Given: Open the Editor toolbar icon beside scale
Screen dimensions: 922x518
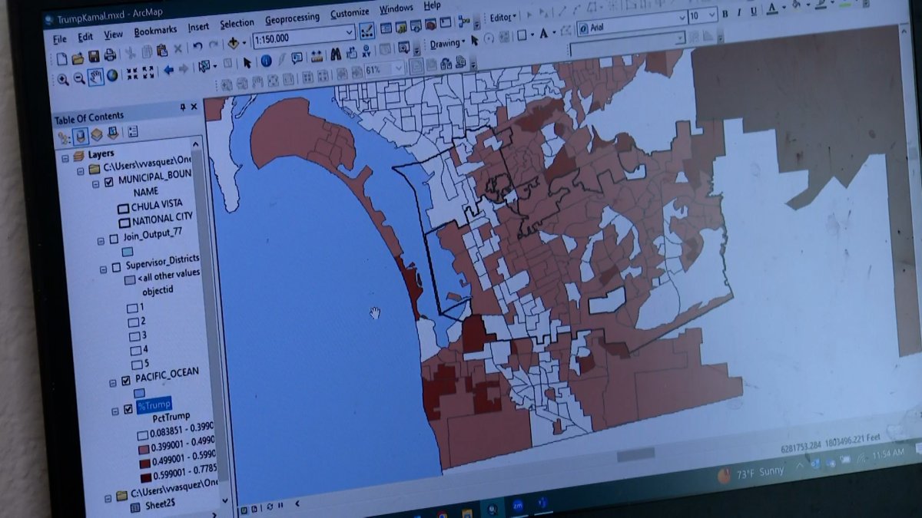Looking at the screenshot, I should 366,31.
